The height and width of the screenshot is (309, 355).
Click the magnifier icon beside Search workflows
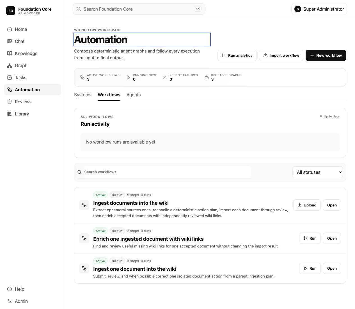tap(79, 172)
